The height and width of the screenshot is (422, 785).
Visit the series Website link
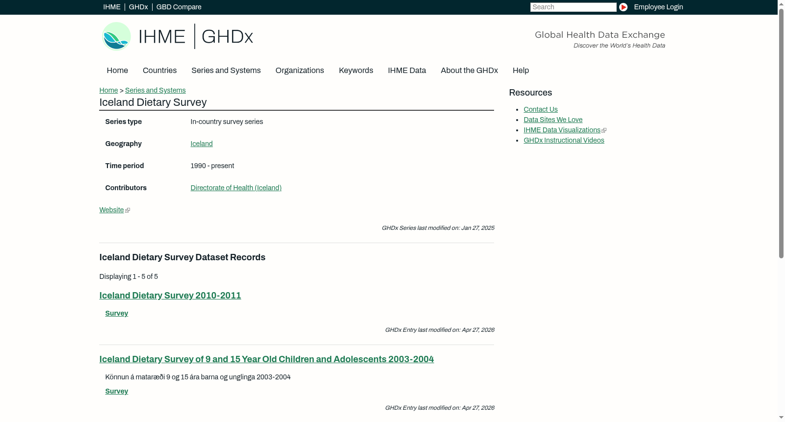click(111, 210)
